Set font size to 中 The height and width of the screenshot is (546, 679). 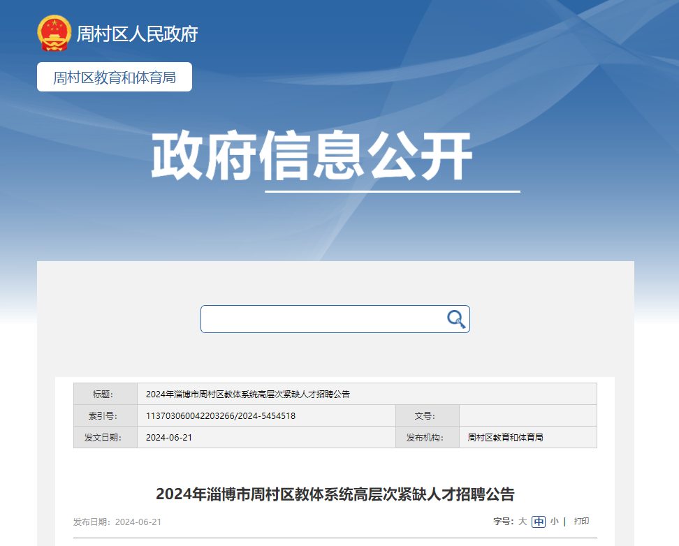click(x=539, y=522)
